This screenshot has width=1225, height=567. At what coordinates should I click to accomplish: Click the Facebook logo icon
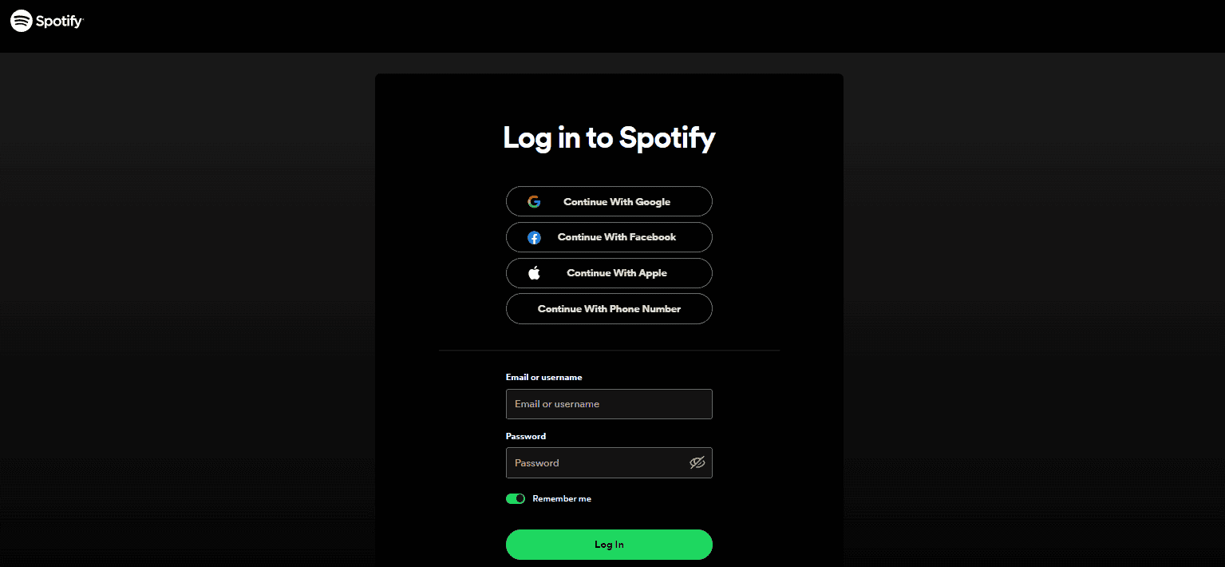534,237
